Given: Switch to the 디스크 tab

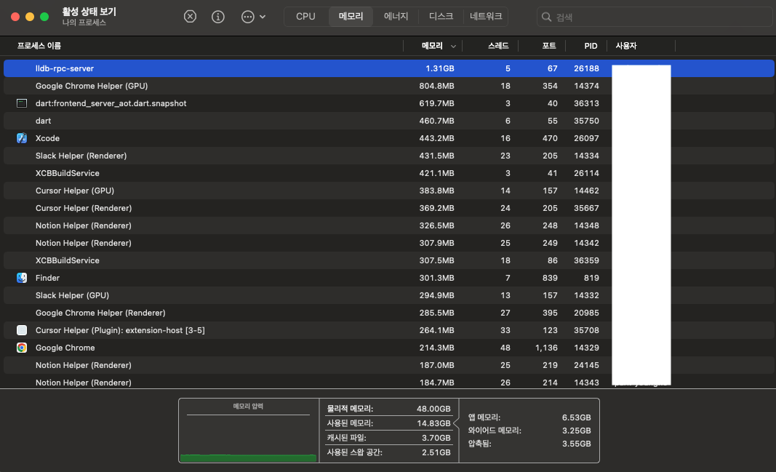Looking at the screenshot, I should pos(441,16).
